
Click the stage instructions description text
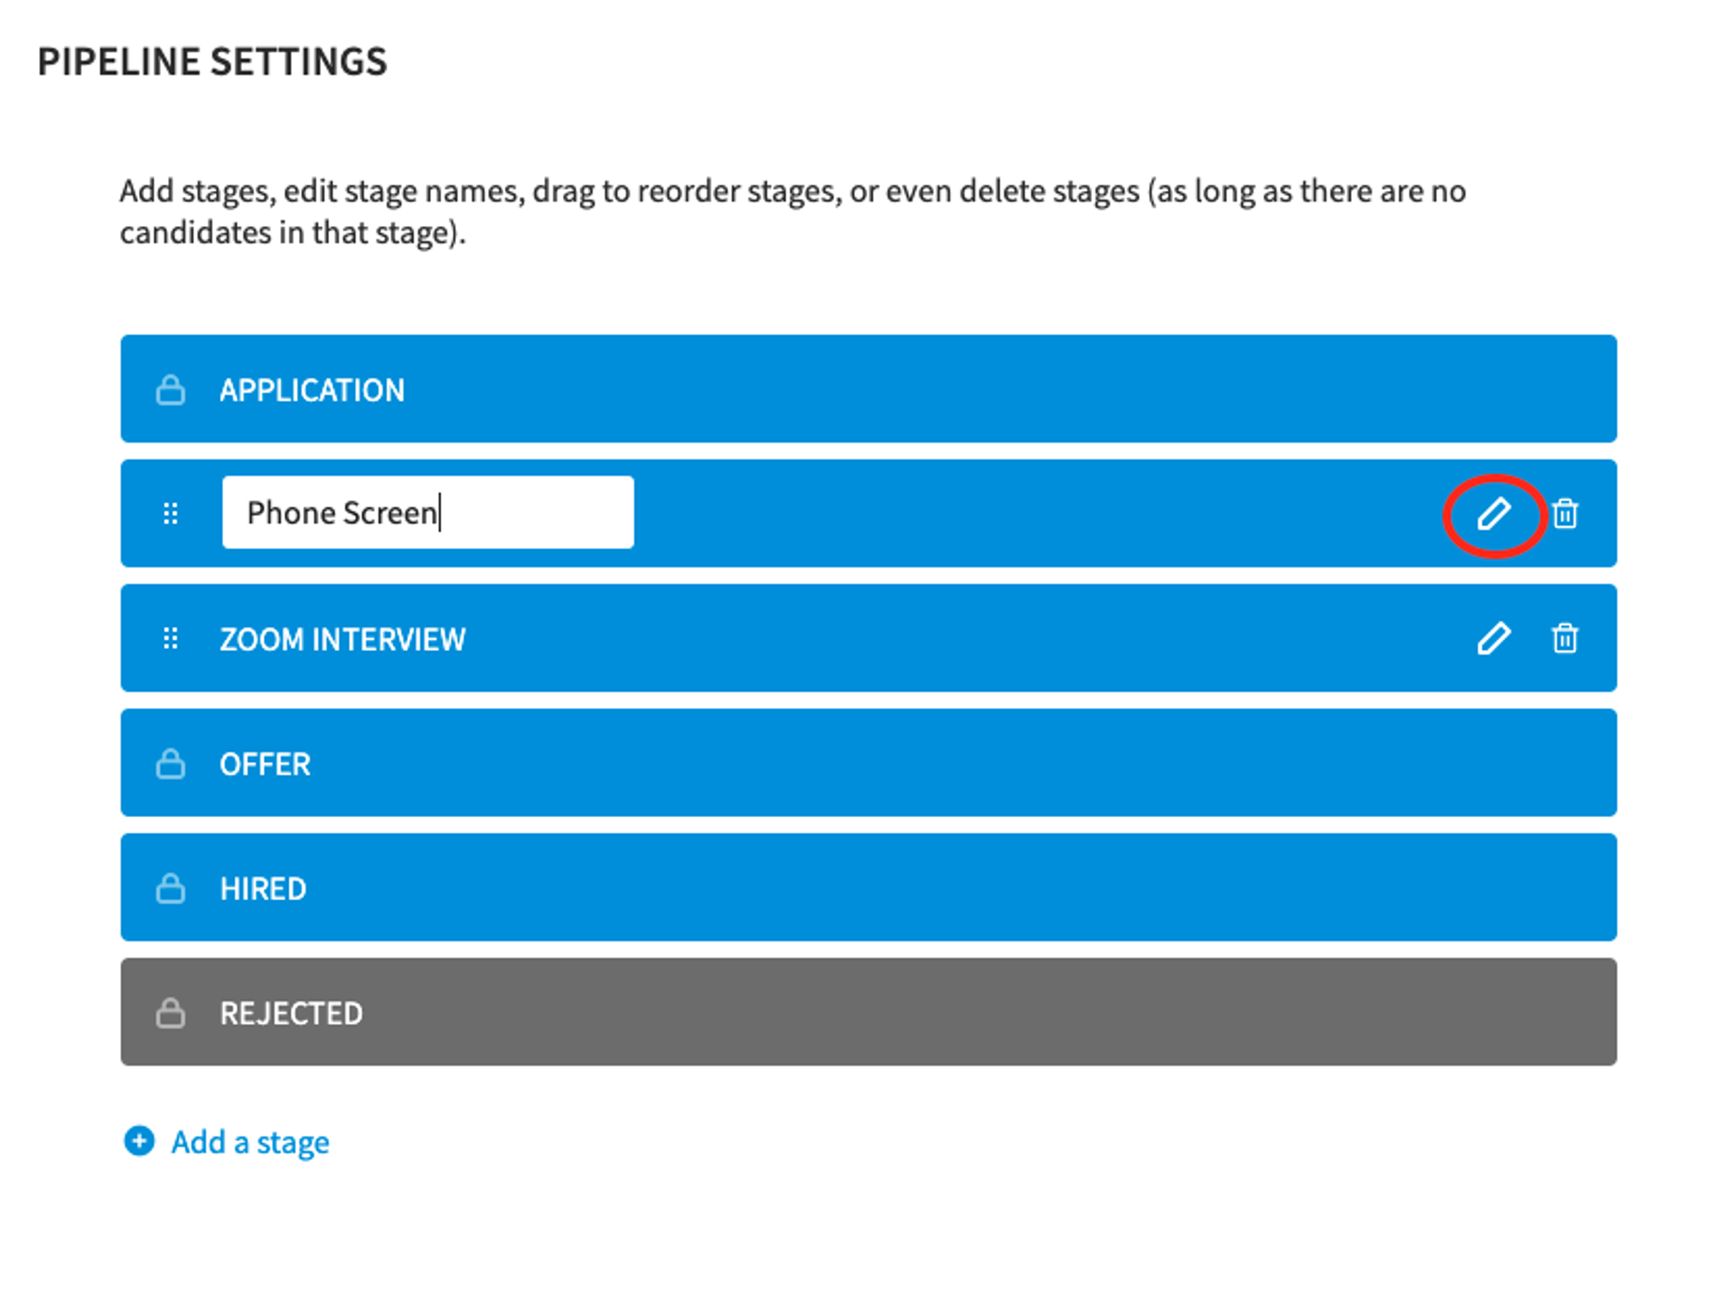tap(792, 212)
